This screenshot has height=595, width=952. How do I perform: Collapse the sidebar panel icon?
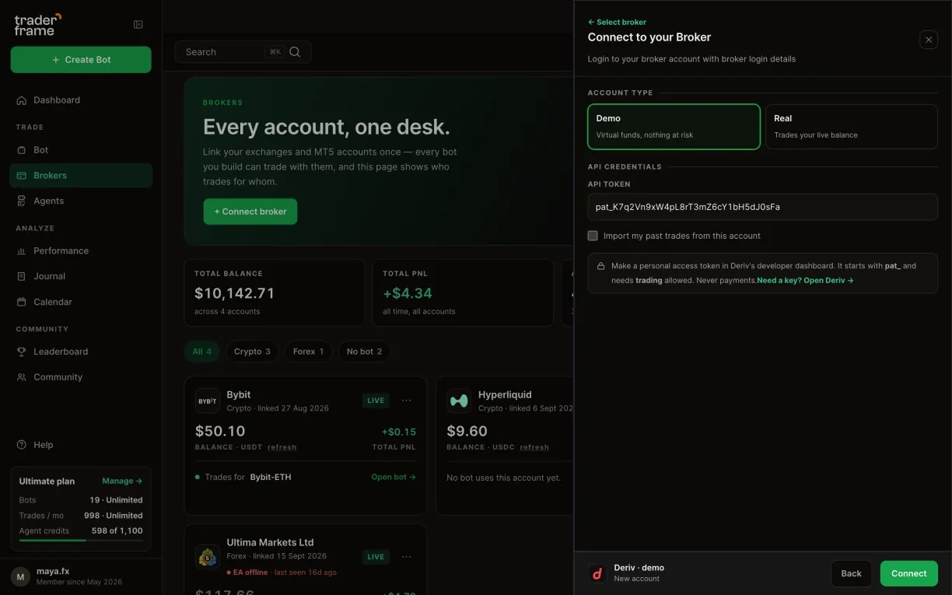point(138,25)
